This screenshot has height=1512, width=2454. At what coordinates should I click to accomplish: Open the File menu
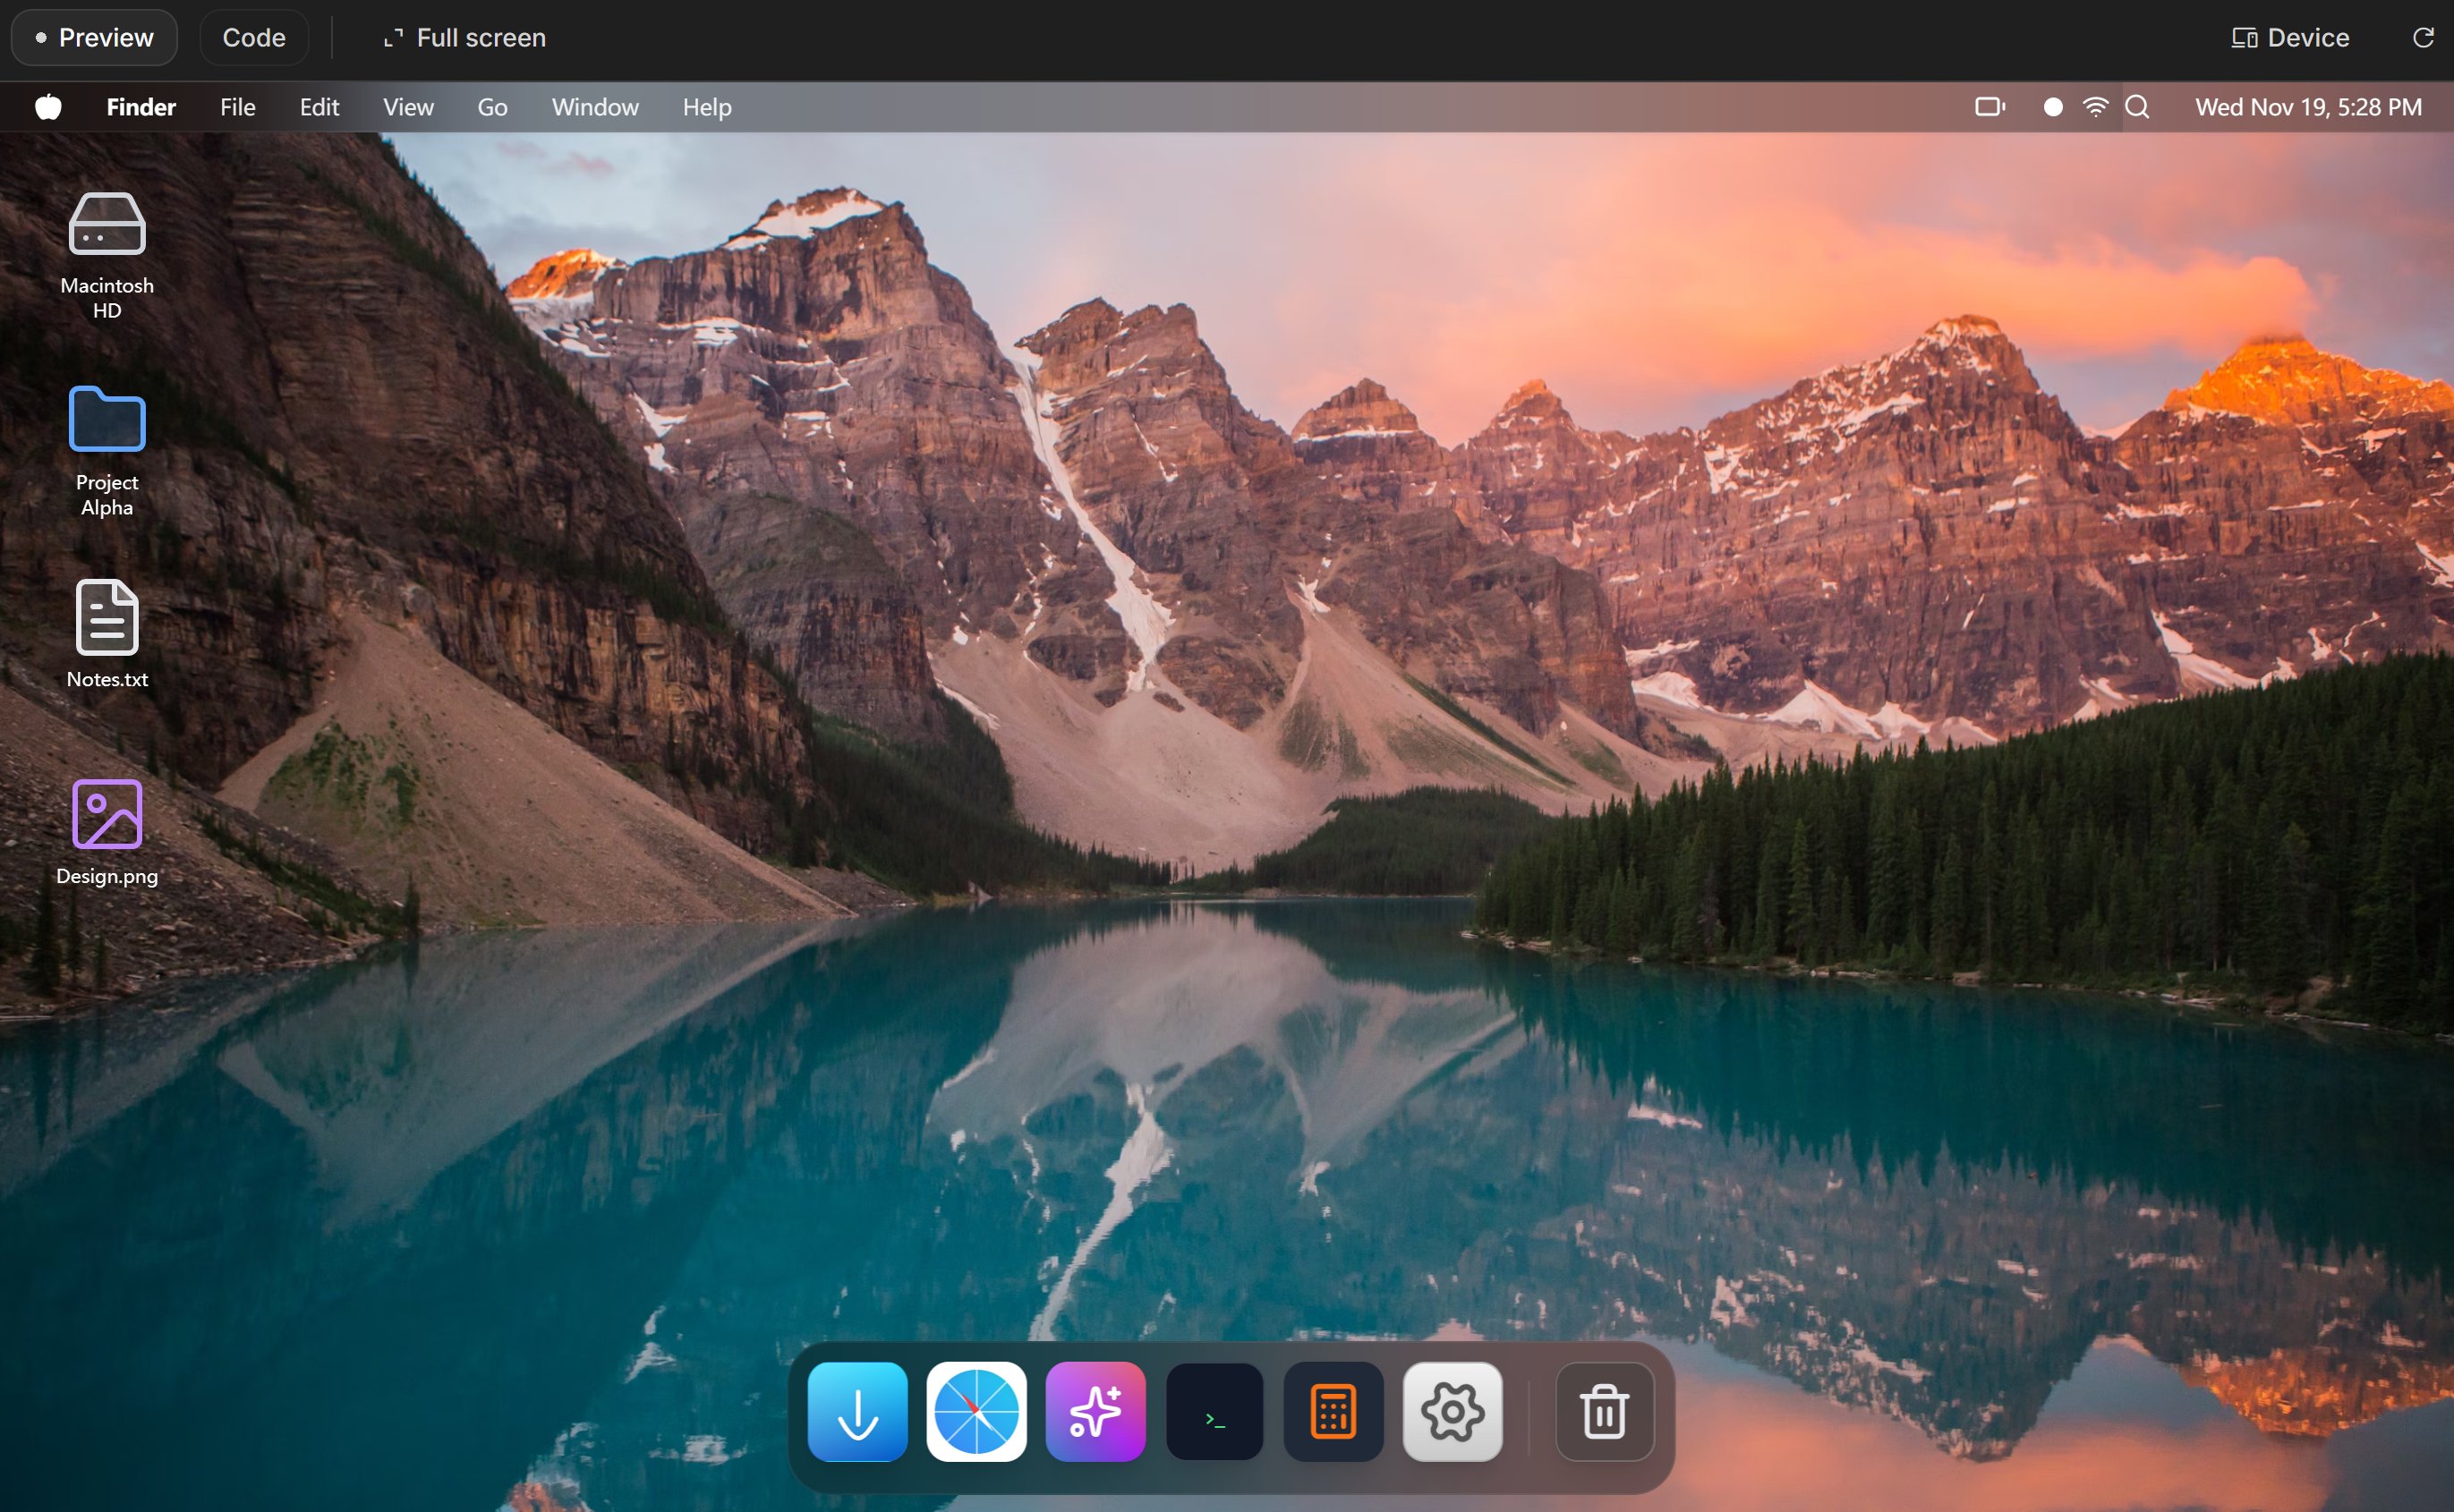237,107
